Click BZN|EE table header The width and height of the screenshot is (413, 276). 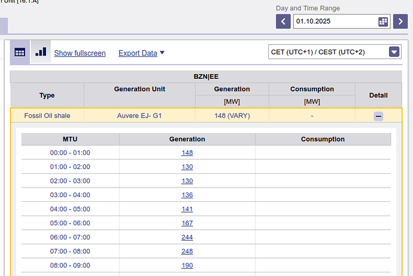[206, 76]
